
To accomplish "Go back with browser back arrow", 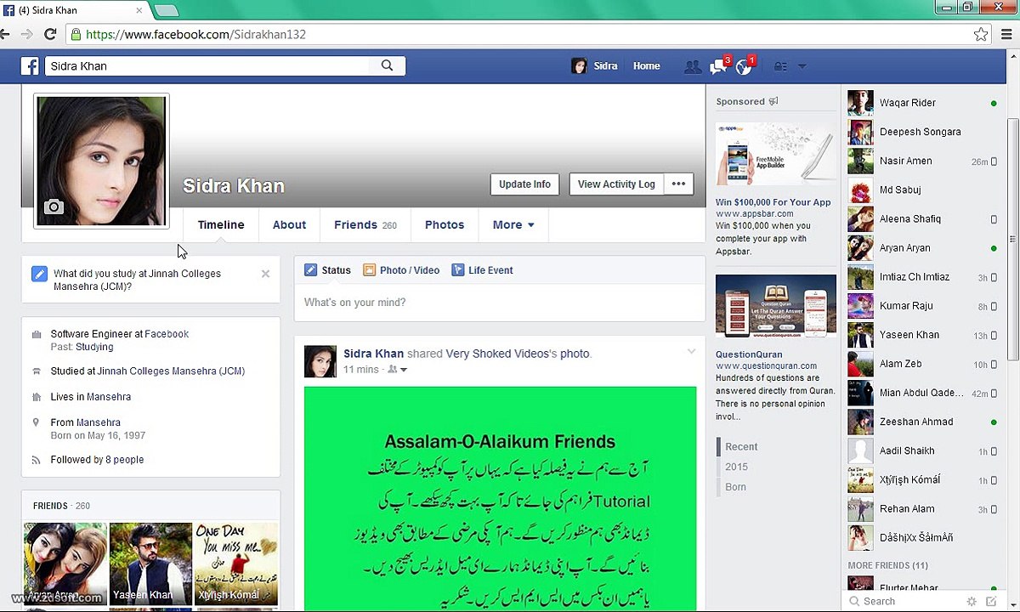I will tap(5, 34).
